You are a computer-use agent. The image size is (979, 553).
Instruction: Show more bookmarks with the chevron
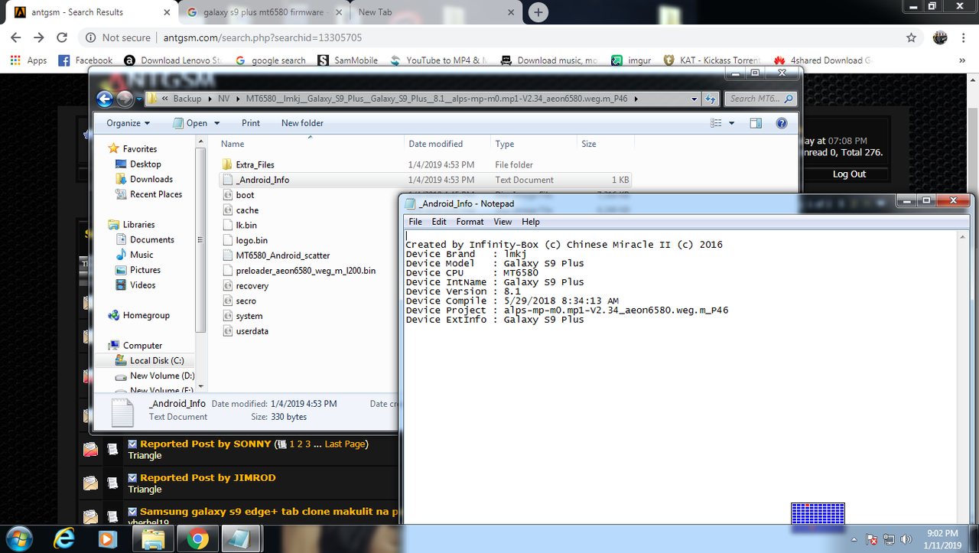pos(962,60)
